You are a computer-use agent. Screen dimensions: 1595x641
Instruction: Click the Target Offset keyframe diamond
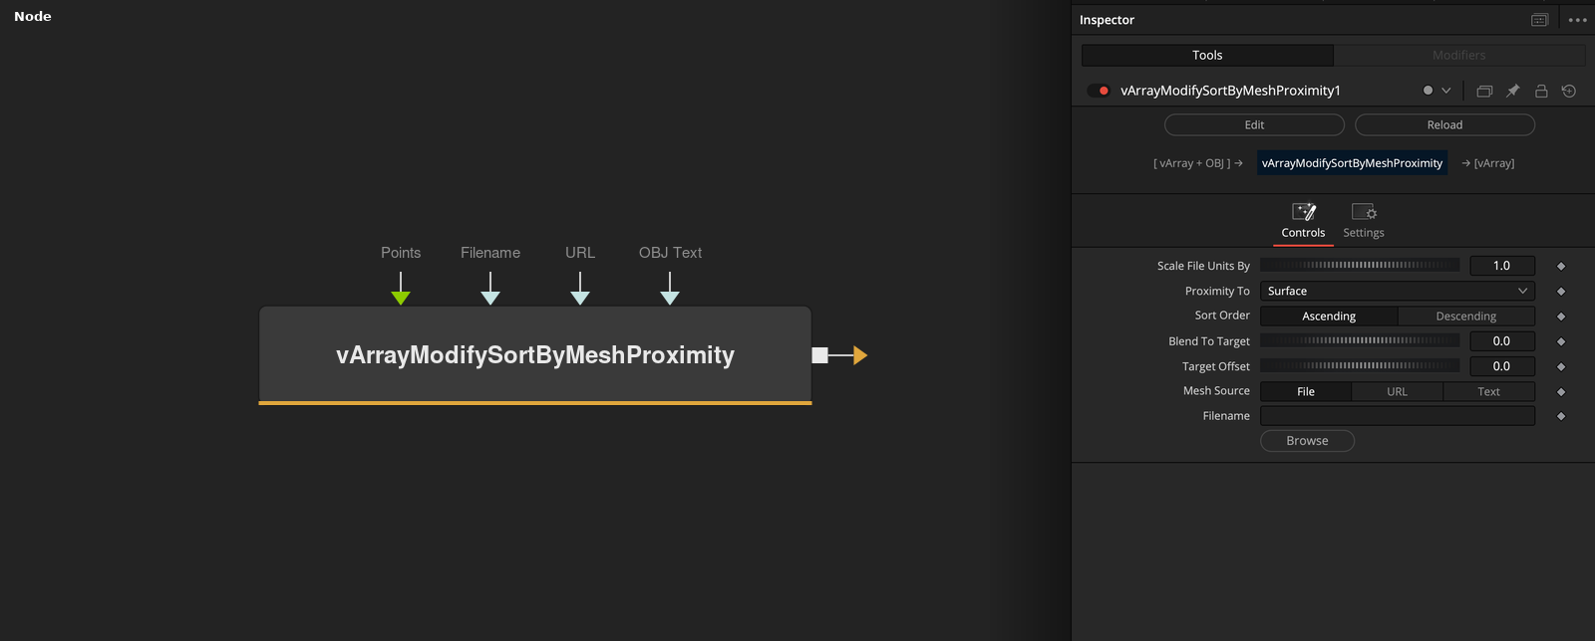pos(1561,367)
